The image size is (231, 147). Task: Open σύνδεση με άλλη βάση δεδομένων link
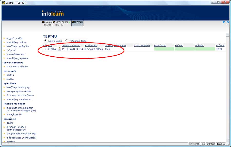[16, 128]
